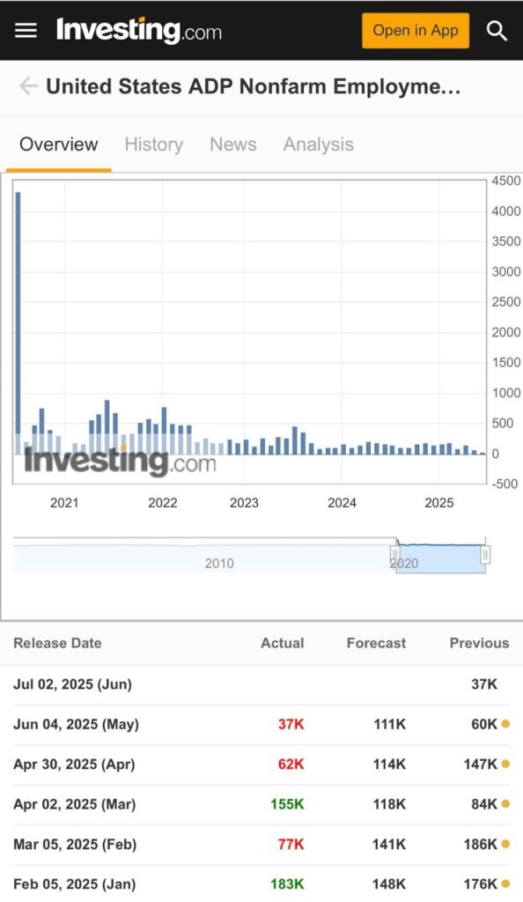This screenshot has height=902, width=523.
Task: Click the left range slider handle
Action: [x=394, y=555]
